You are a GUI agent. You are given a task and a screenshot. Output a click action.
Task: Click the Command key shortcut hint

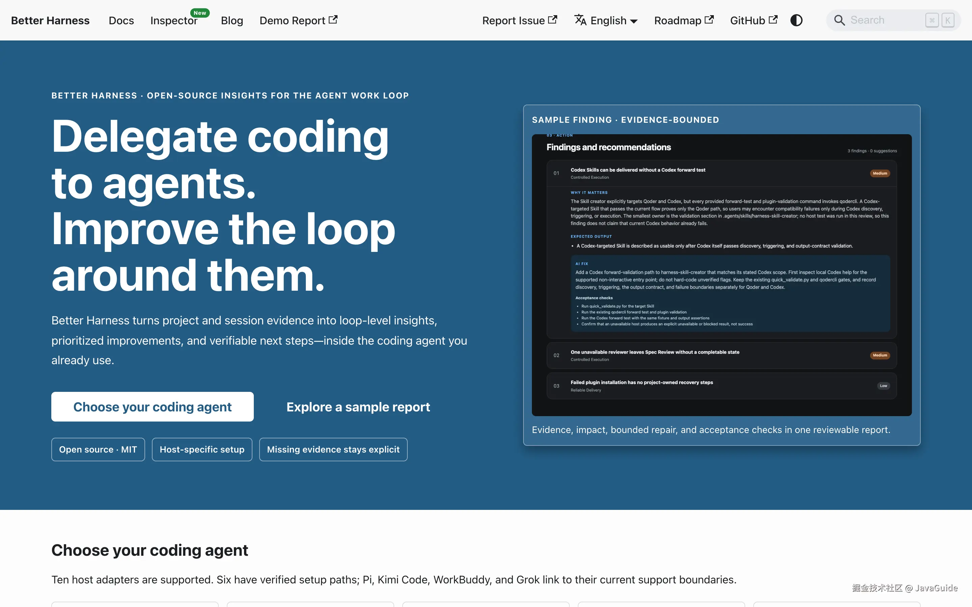pyautogui.click(x=932, y=20)
